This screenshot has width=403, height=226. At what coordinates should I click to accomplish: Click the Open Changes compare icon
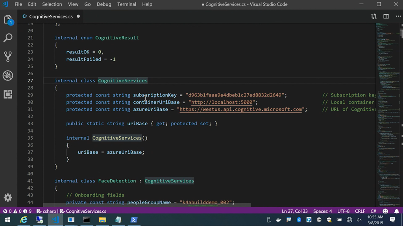pos(374,16)
